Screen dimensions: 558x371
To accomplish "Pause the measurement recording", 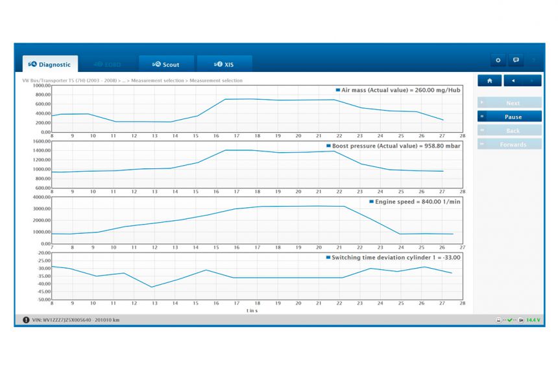I will click(509, 117).
